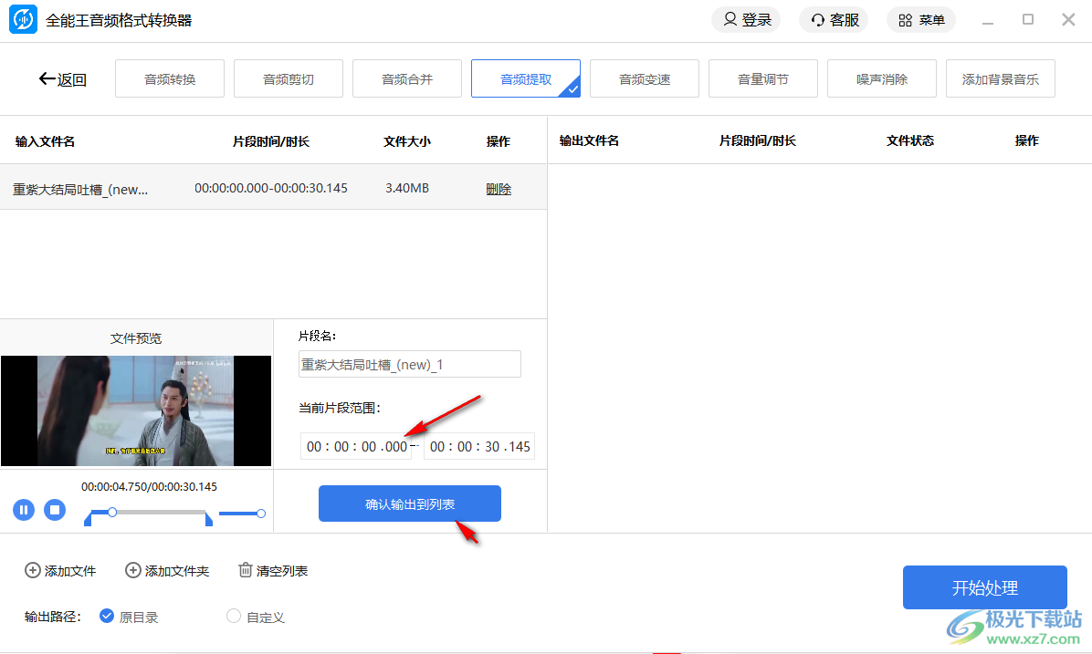Screen dimensions: 1092x654
Task: Stop the audio preview playback
Action: tap(55, 510)
